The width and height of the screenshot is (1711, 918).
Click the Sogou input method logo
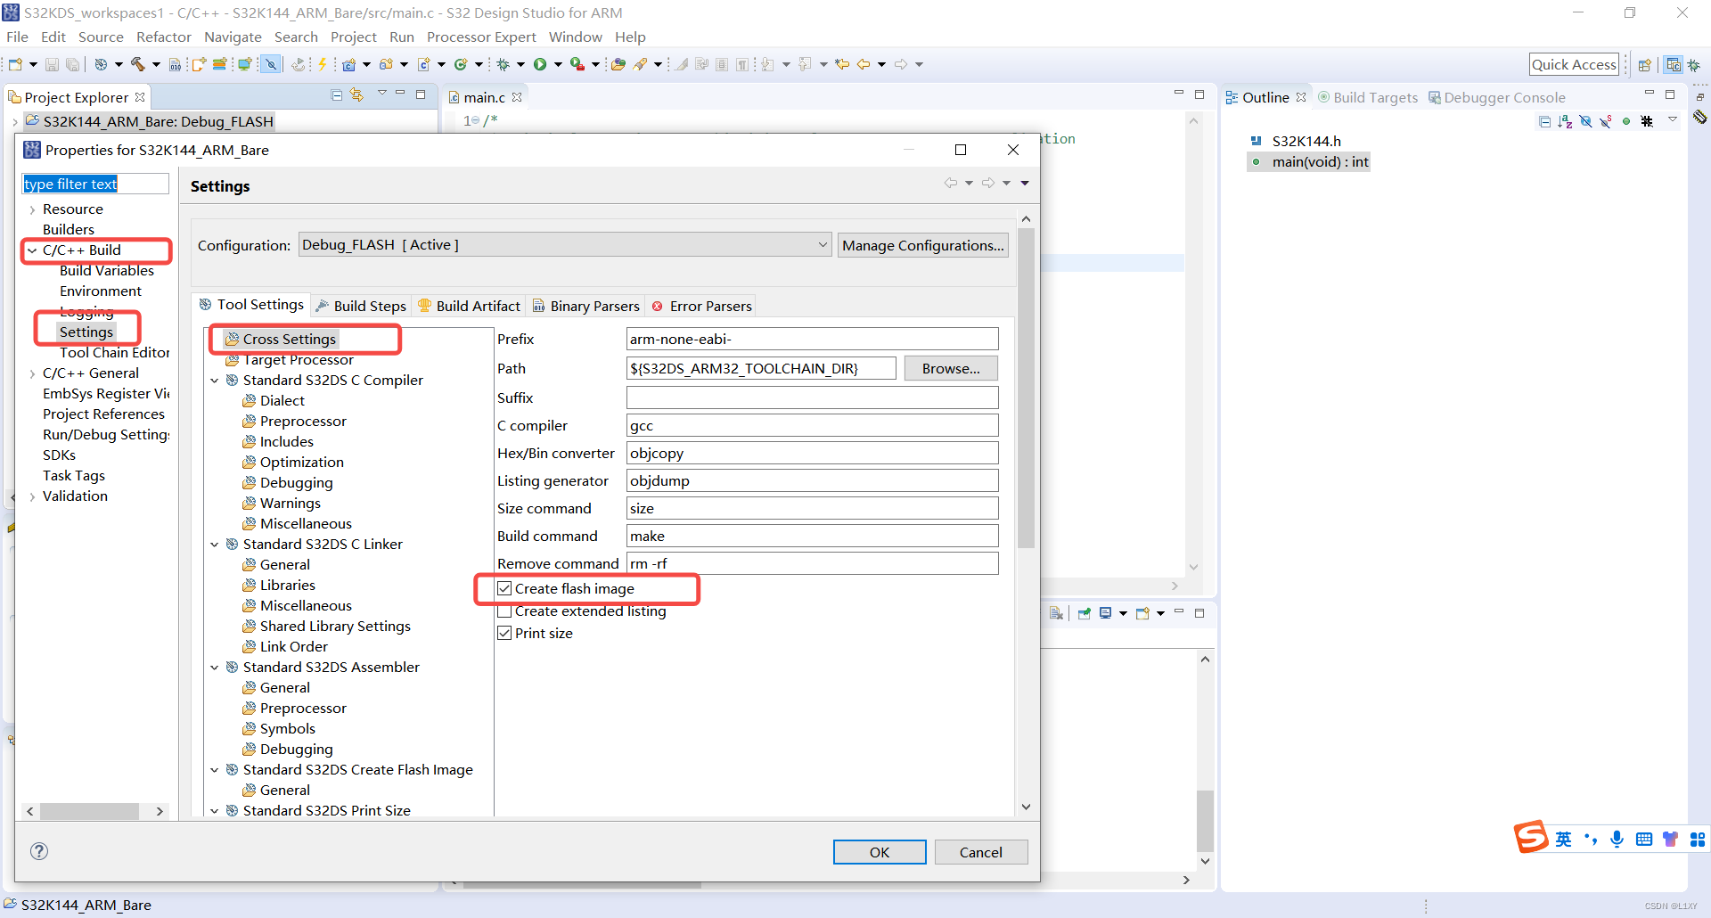(1531, 837)
